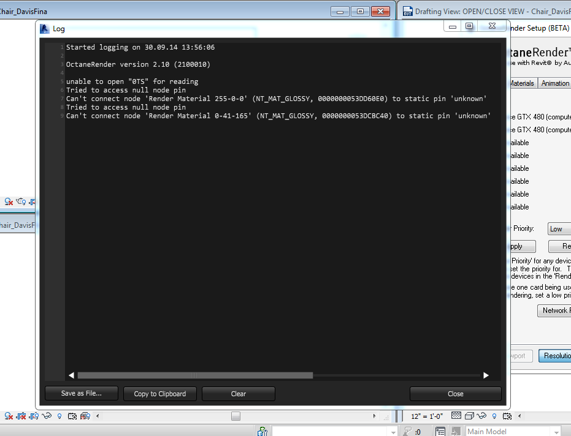Click the Log horizontal scrollbar thumb
Viewport: 571px width, 436px height.
195,375
